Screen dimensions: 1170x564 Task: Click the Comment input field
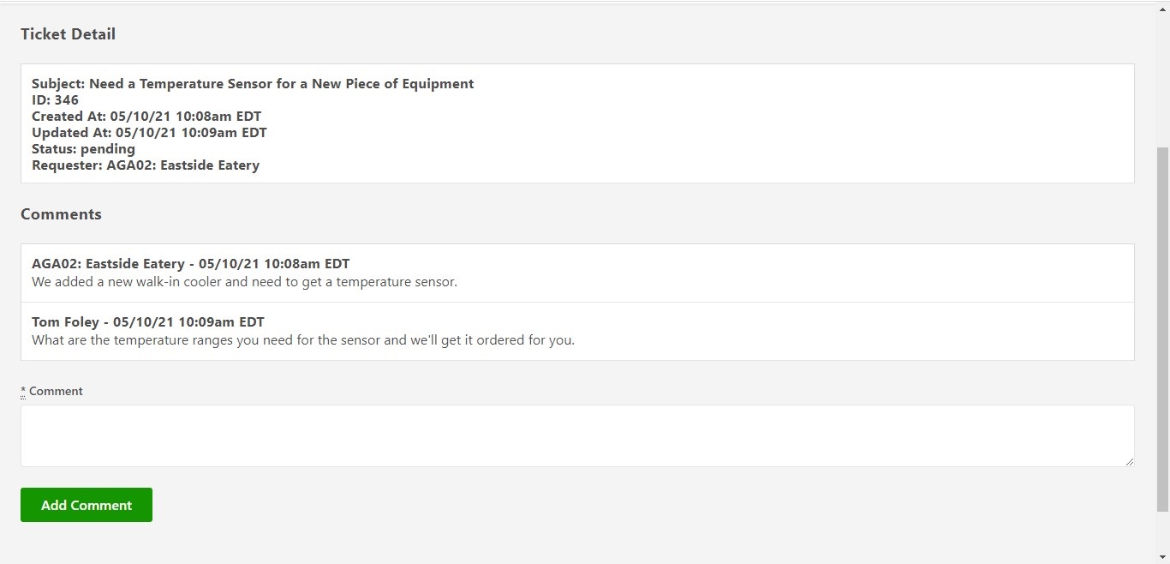(x=577, y=435)
